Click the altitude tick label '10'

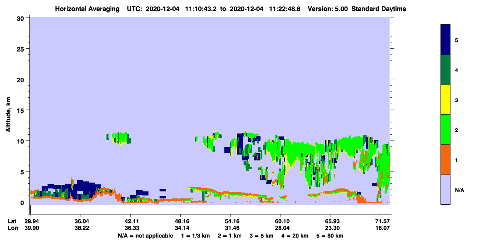(x=21, y=141)
